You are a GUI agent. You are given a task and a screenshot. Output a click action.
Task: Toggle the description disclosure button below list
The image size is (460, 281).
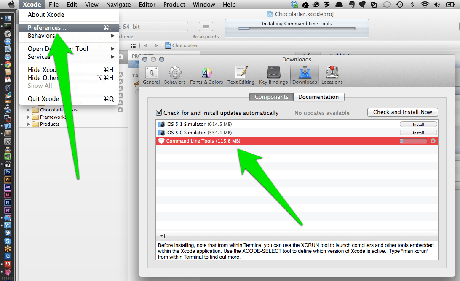(x=162, y=236)
